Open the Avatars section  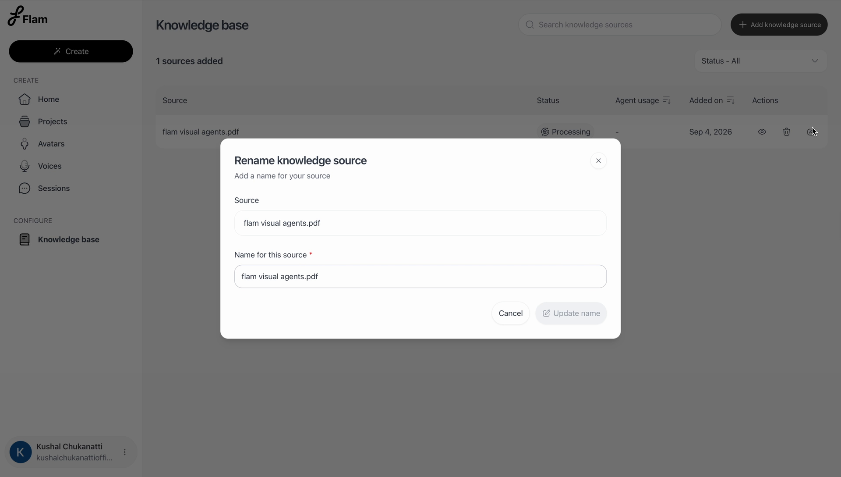point(51,144)
